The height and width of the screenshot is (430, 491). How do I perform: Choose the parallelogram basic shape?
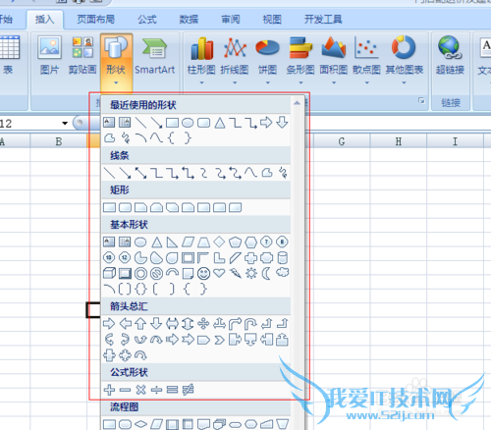point(188,242)
